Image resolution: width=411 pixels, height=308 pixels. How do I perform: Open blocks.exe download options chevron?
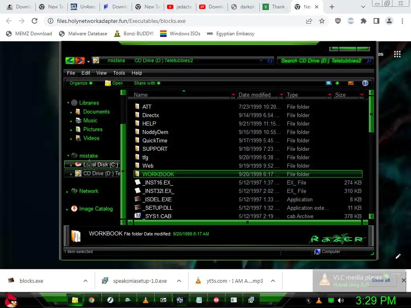pyautogui.click(x=85, y=281)
